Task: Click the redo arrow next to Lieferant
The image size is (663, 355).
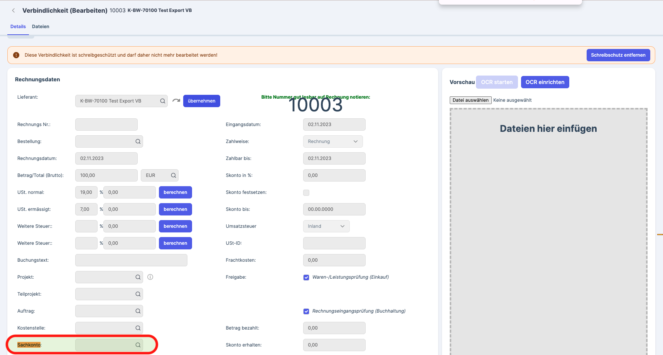Action: pos(176,101)
